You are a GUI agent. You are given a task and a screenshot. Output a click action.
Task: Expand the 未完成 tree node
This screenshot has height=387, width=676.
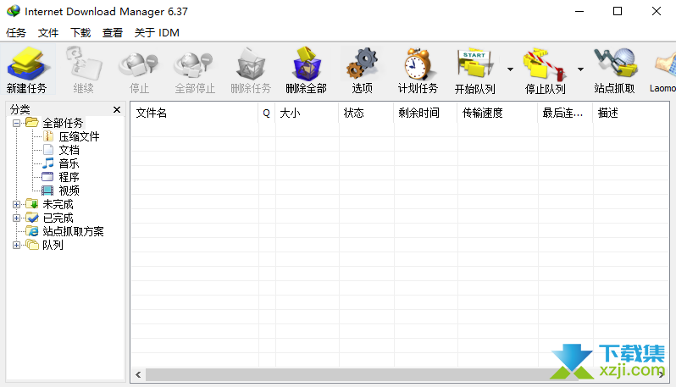tap(16, 205)
